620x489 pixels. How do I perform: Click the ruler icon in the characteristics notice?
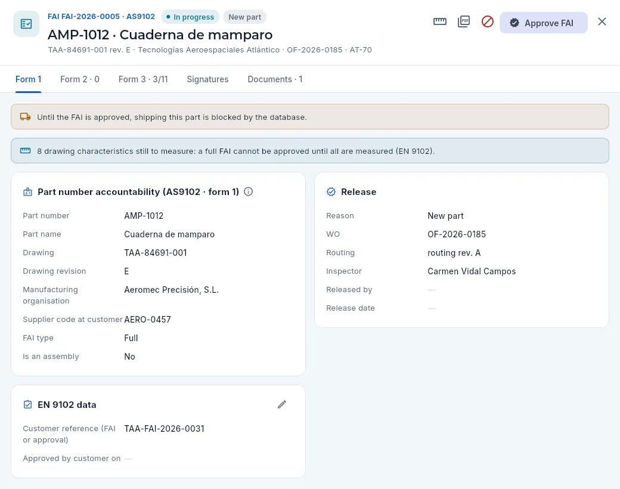(25, 151)
